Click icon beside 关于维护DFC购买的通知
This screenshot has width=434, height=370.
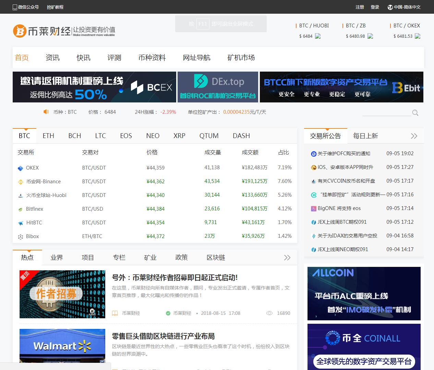coord(313,154)
